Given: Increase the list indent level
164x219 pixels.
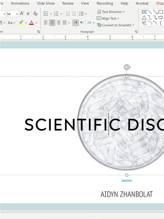Looking at the screenshot, I should (x=74, y=14).
